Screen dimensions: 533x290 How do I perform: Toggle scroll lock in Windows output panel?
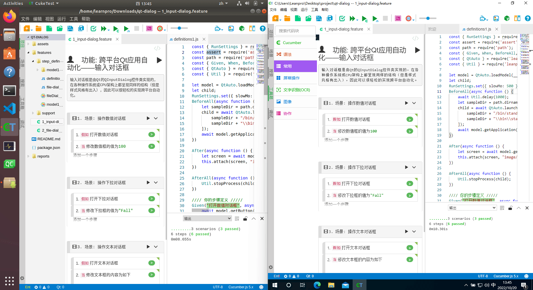(510, 208)
